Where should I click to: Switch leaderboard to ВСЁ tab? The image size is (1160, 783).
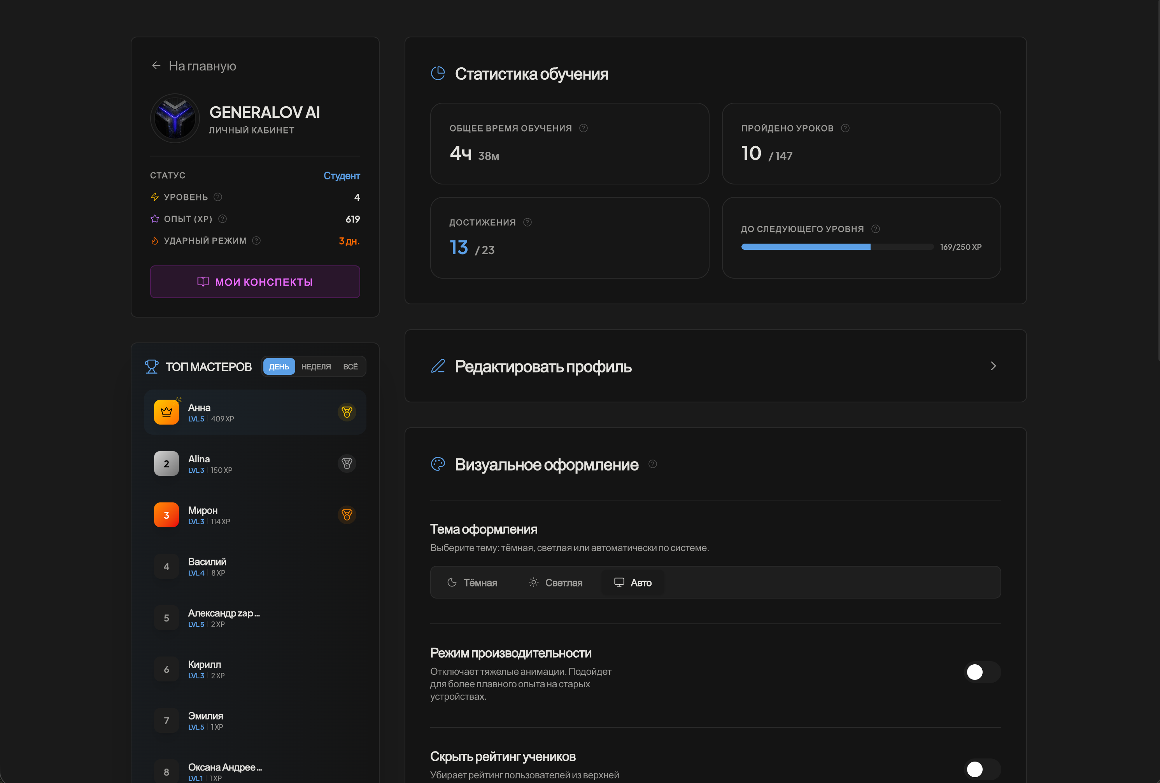click(x=350, y=367)
